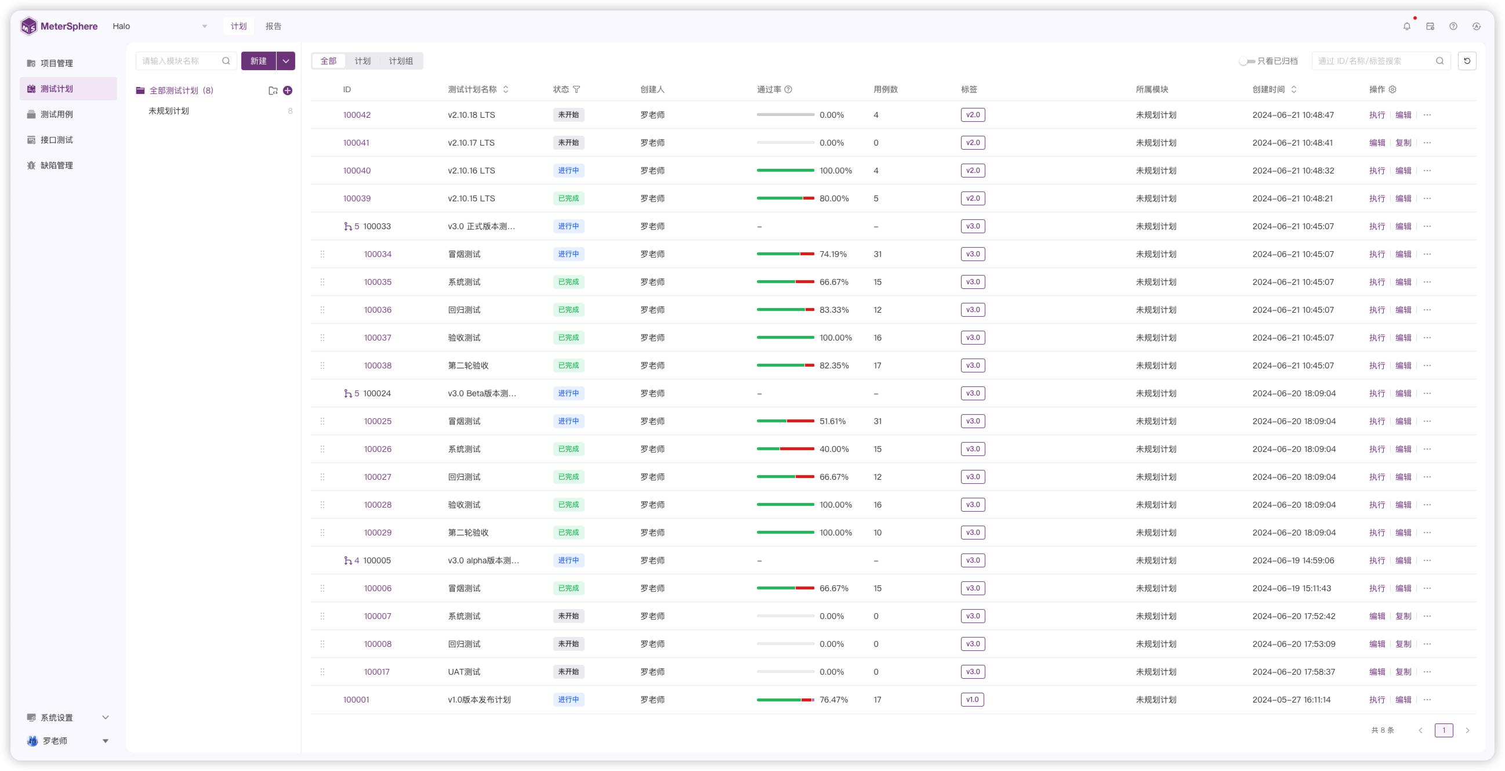
Task: Open the help question mark icon
Action: coord(1453,26)
